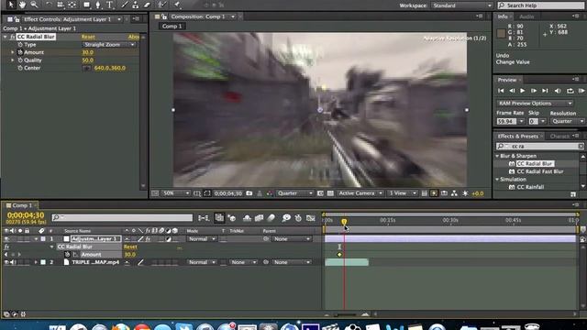Image resolution: width=587 pixels, height=330 pixels.
Task: Open the Type Straight Zoom dropdown
Action: coord(109,45)
